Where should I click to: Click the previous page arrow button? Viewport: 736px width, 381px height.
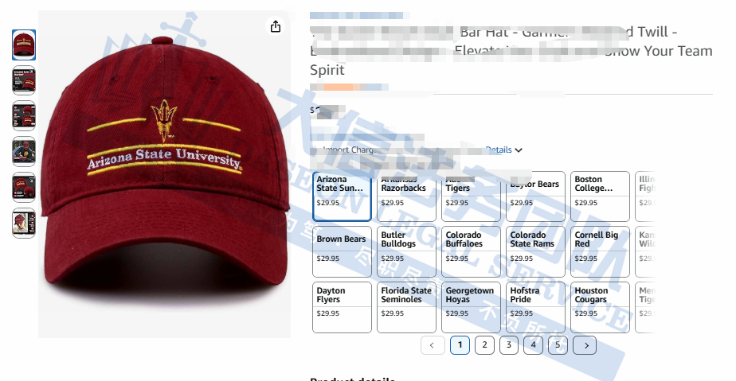coord(433,345)
